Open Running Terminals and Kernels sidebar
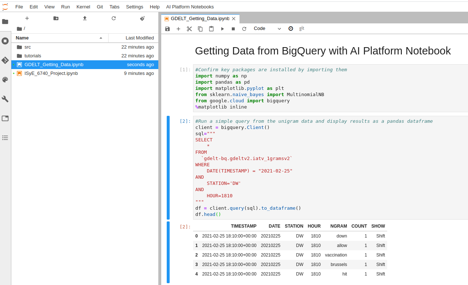The width and height of the screenshot is (468, 285). (x=5, y=41)
